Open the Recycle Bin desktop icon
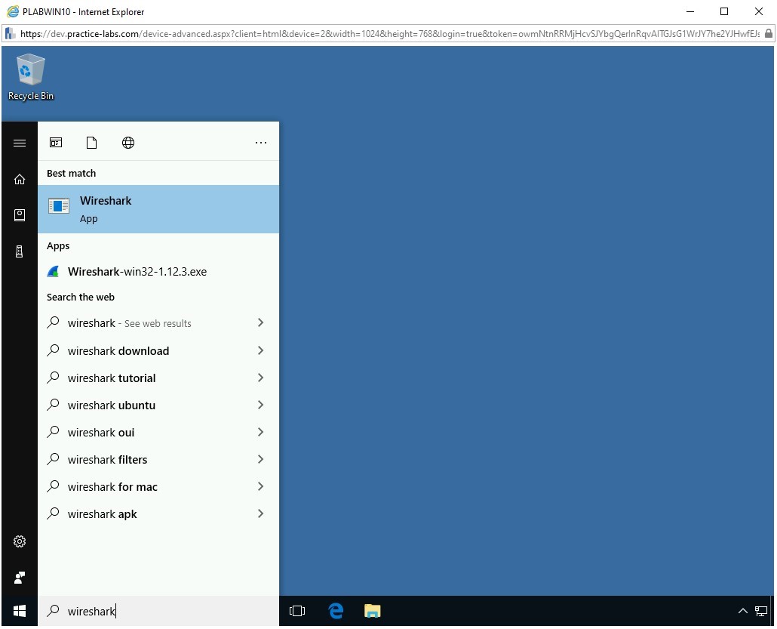Viewport: 777px width, 629px height. point(30,76)
